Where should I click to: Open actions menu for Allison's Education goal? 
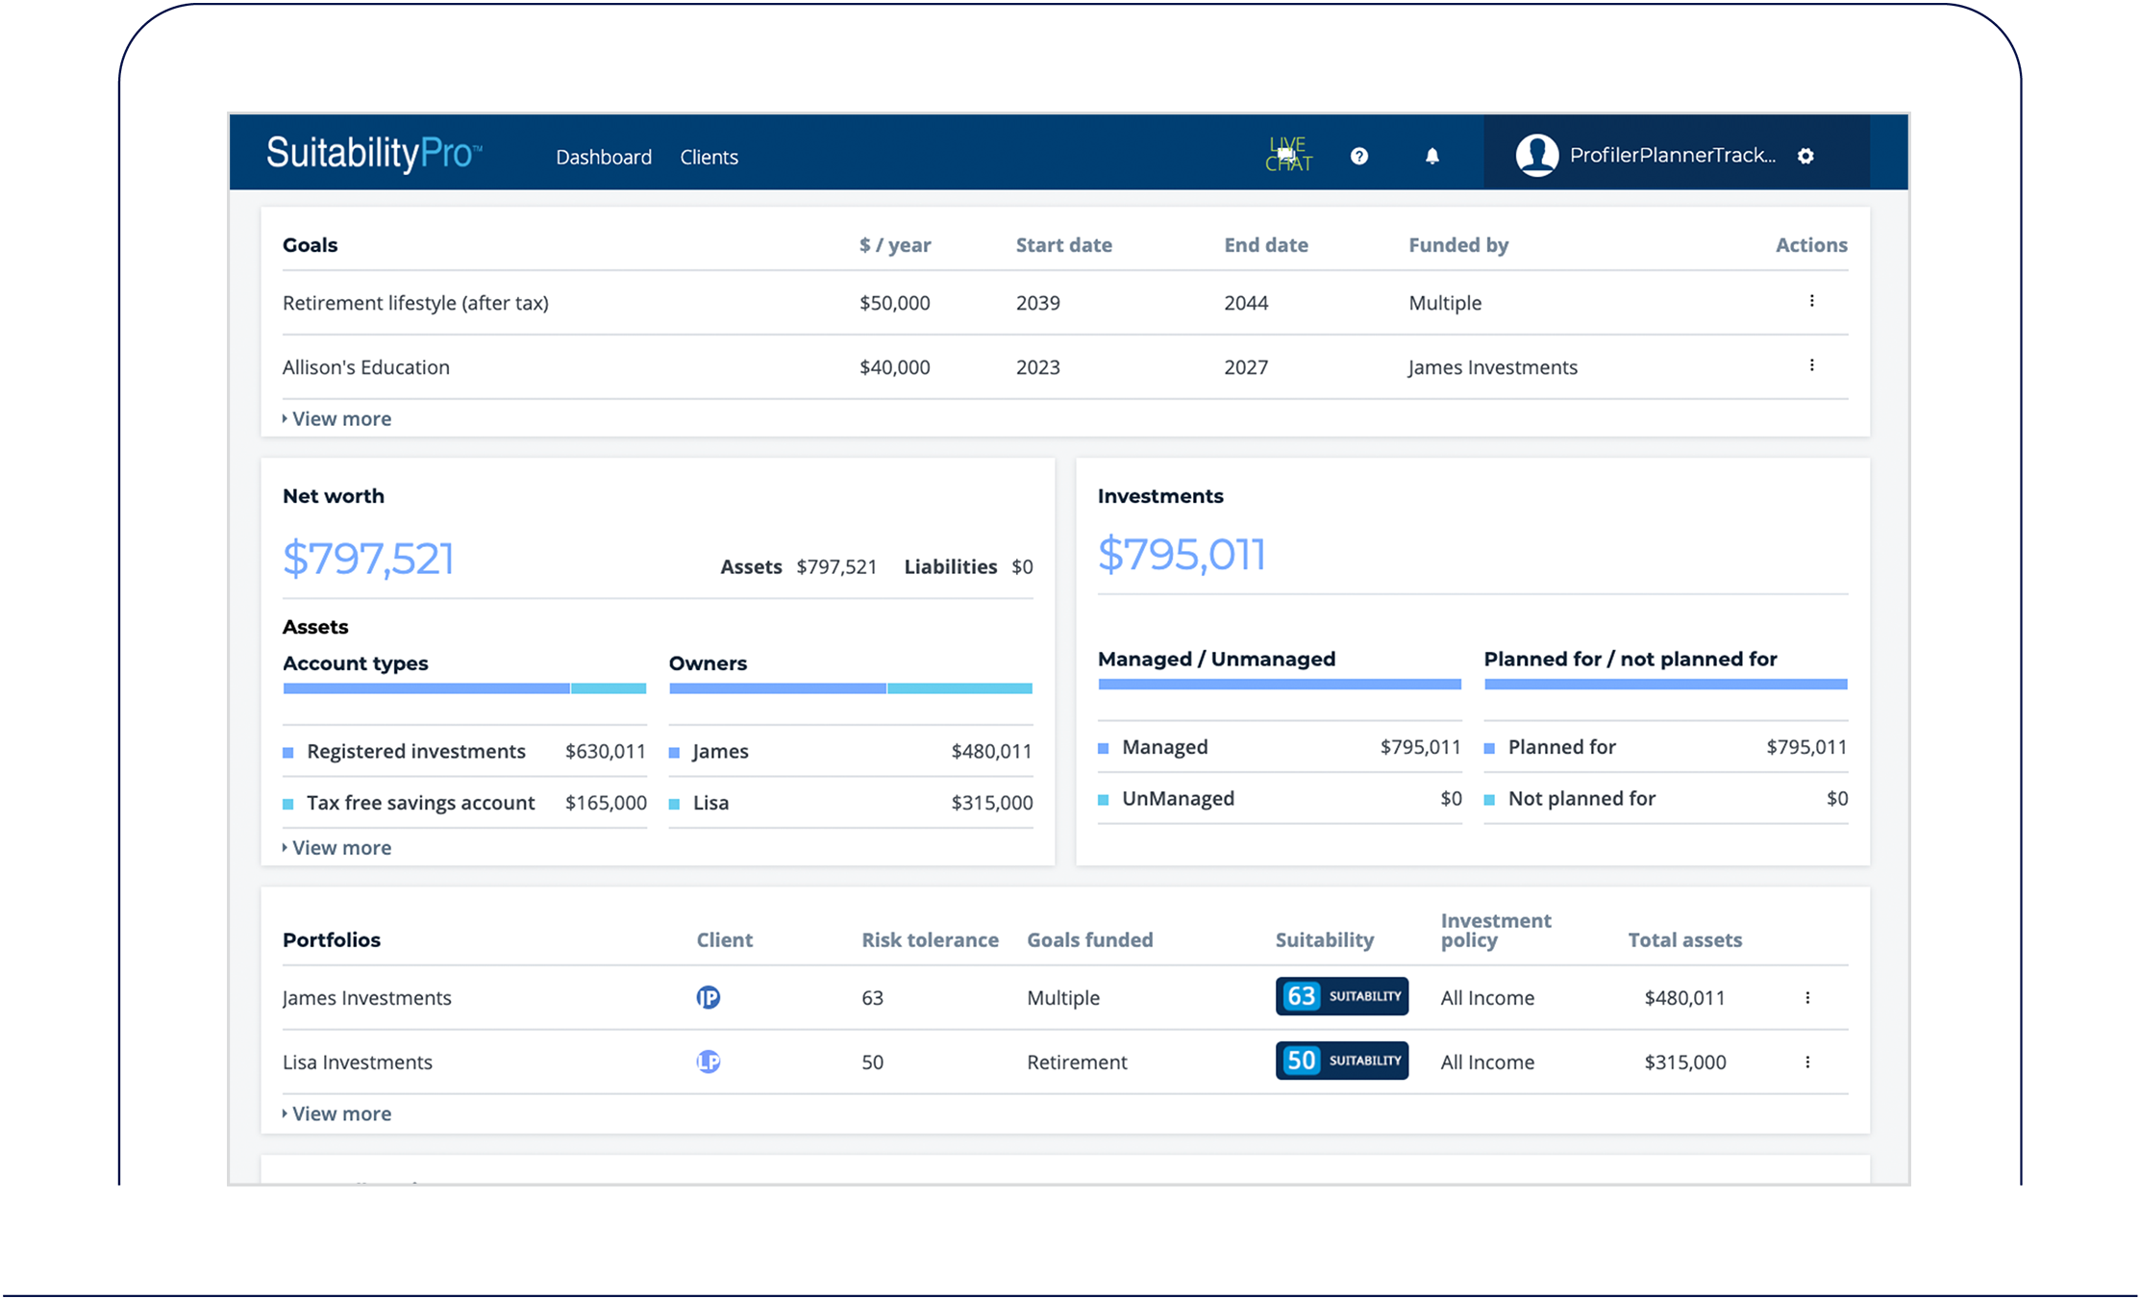(x=1811, y=365)
